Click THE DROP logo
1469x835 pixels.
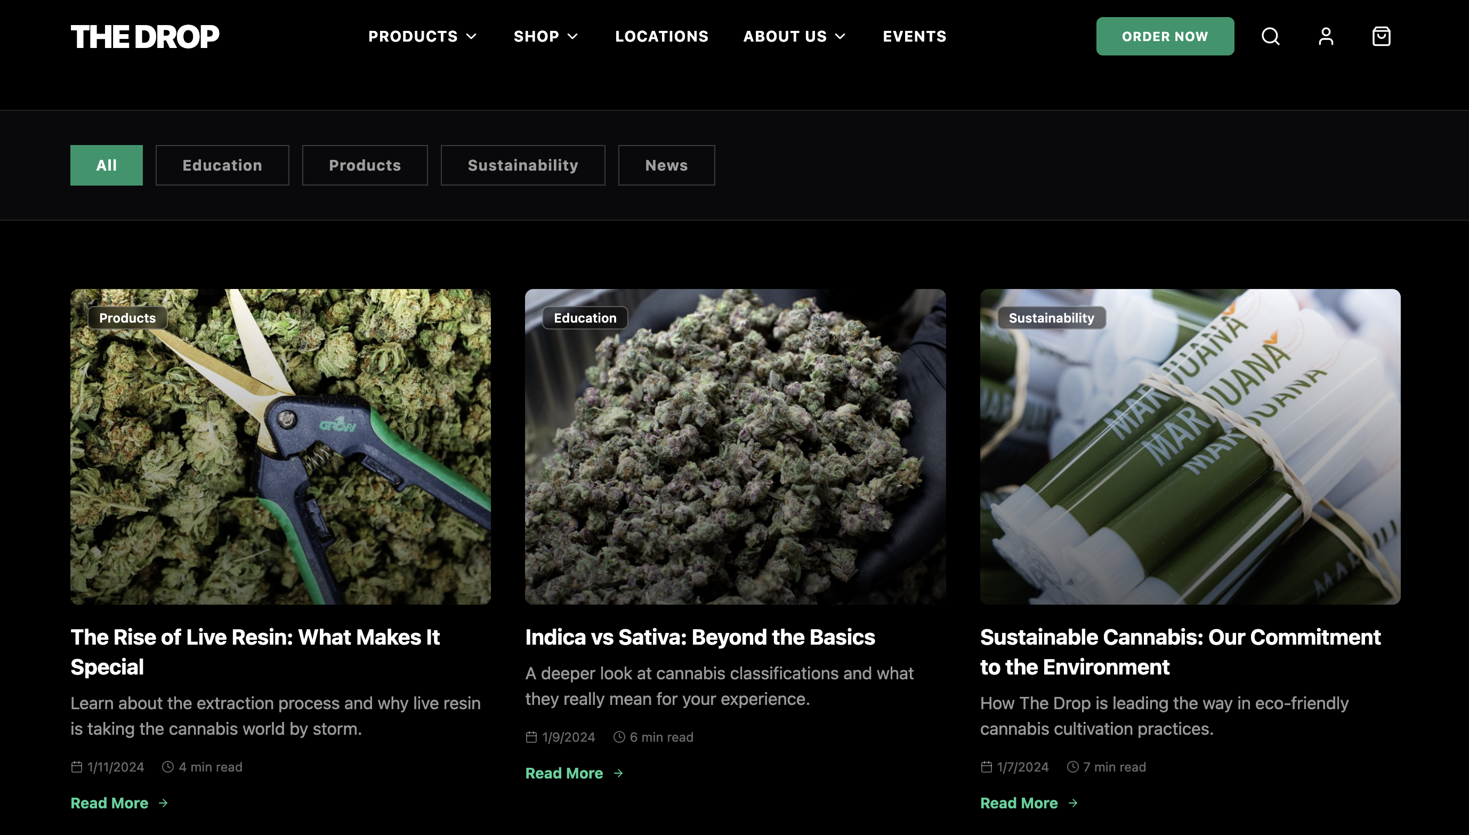click(x=145, y=37)
